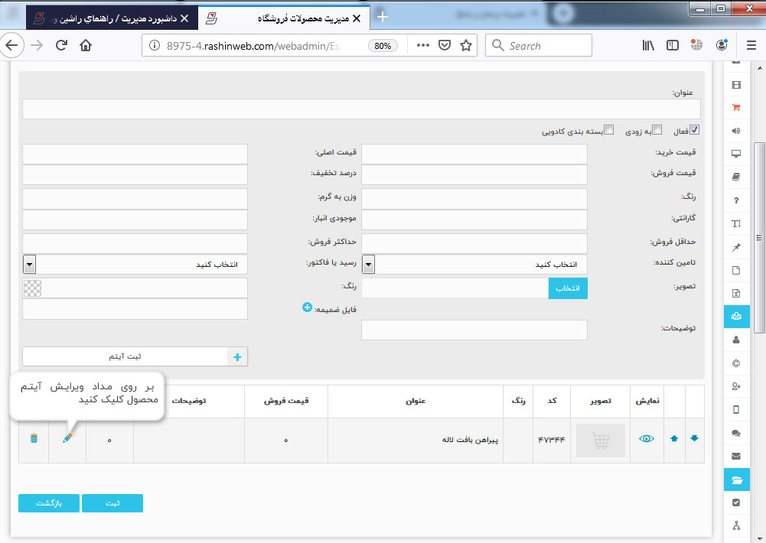Move پیراهن بافت لاله row down with arrow

(x=694, y=438)
